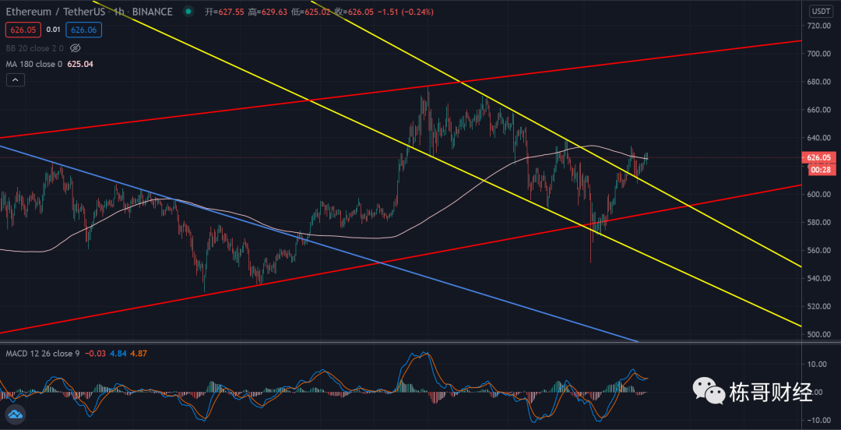
Task: Click the 1h interval in the chart title
Action: click(120, 12)
